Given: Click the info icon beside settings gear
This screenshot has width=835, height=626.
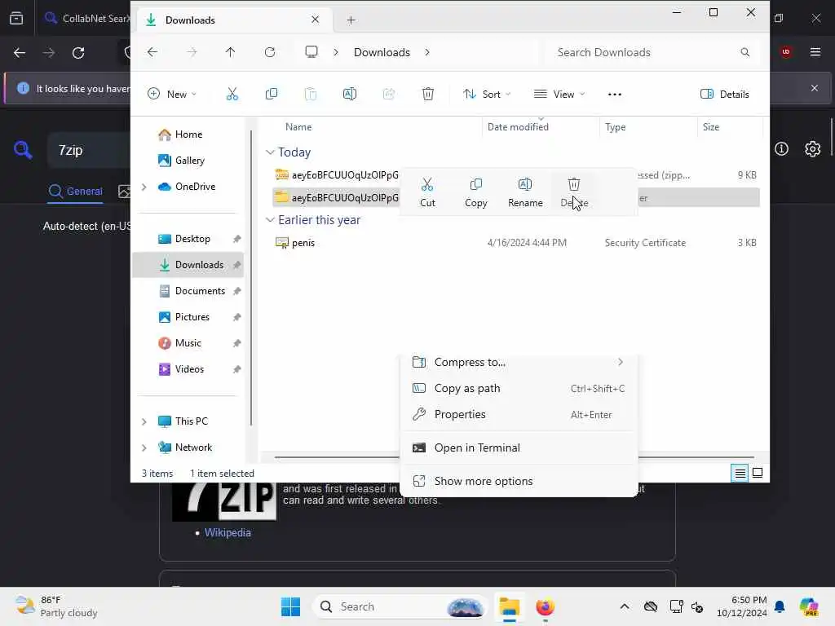Looking at the screenshot, I should coord(781,149).
